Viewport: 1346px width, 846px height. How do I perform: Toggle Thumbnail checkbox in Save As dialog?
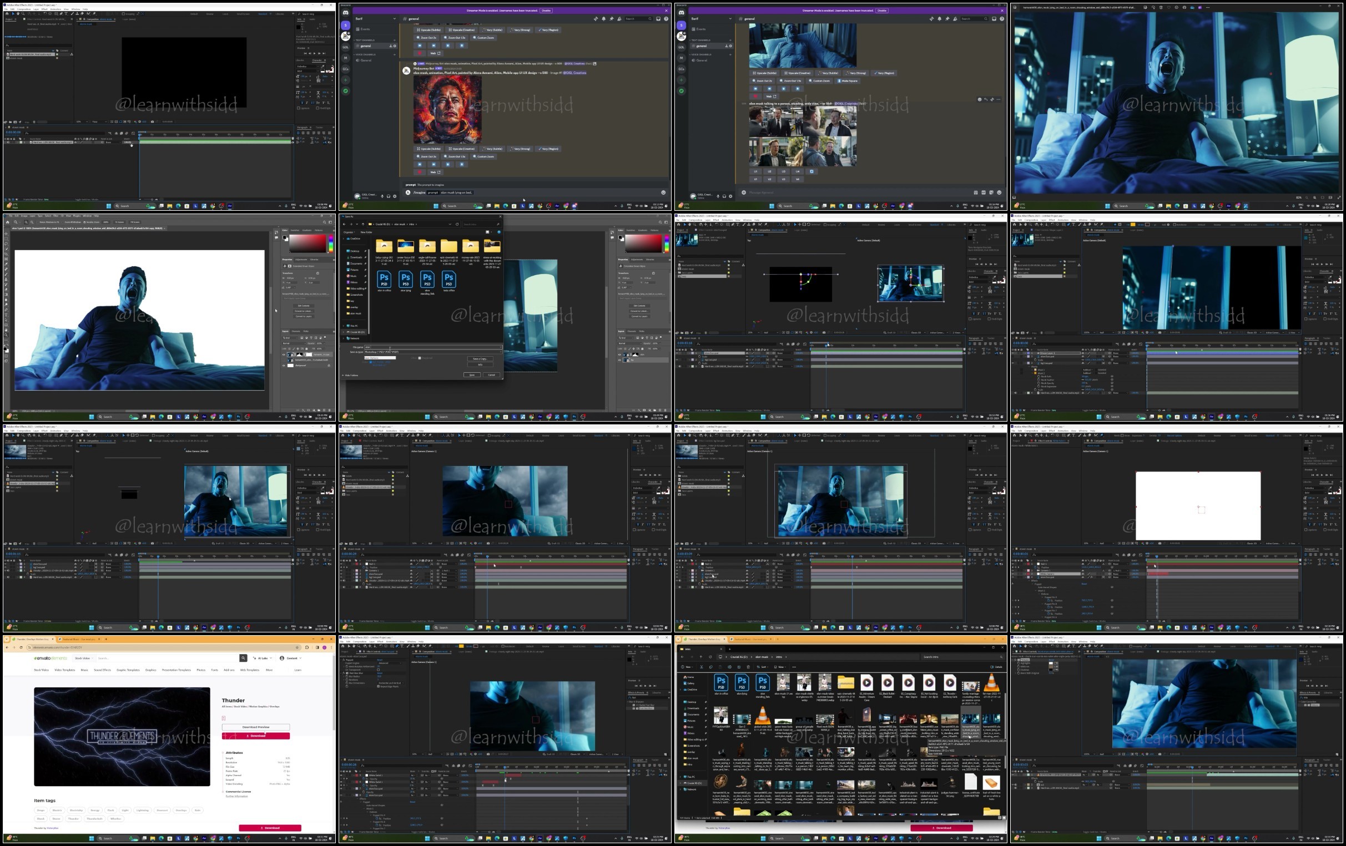pos(420,358)
